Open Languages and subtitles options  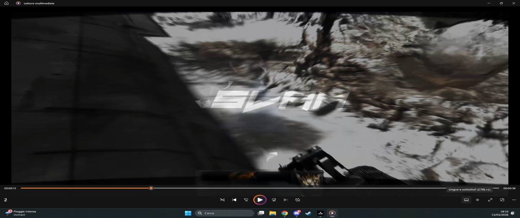coord(466,200)
